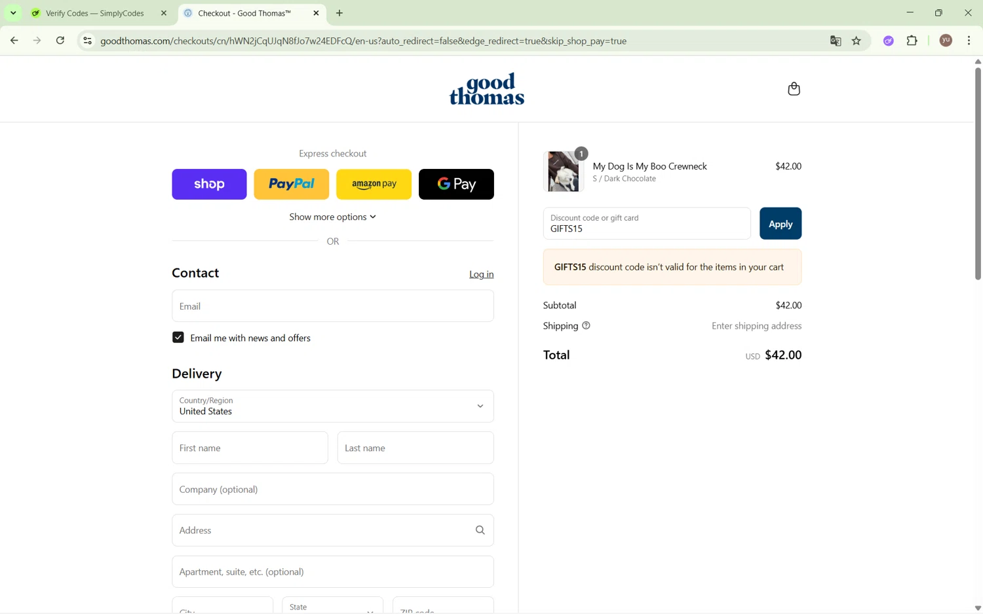The height and width of the screenshot is (614, 983).
Task: Pay with PayPal button
Action: (x=292, y=184)
